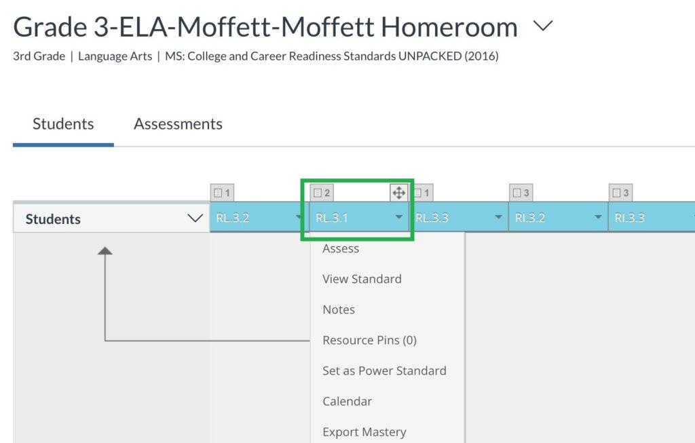Select the Students tab
695x443 pixels.
click(x=63, y=123)
